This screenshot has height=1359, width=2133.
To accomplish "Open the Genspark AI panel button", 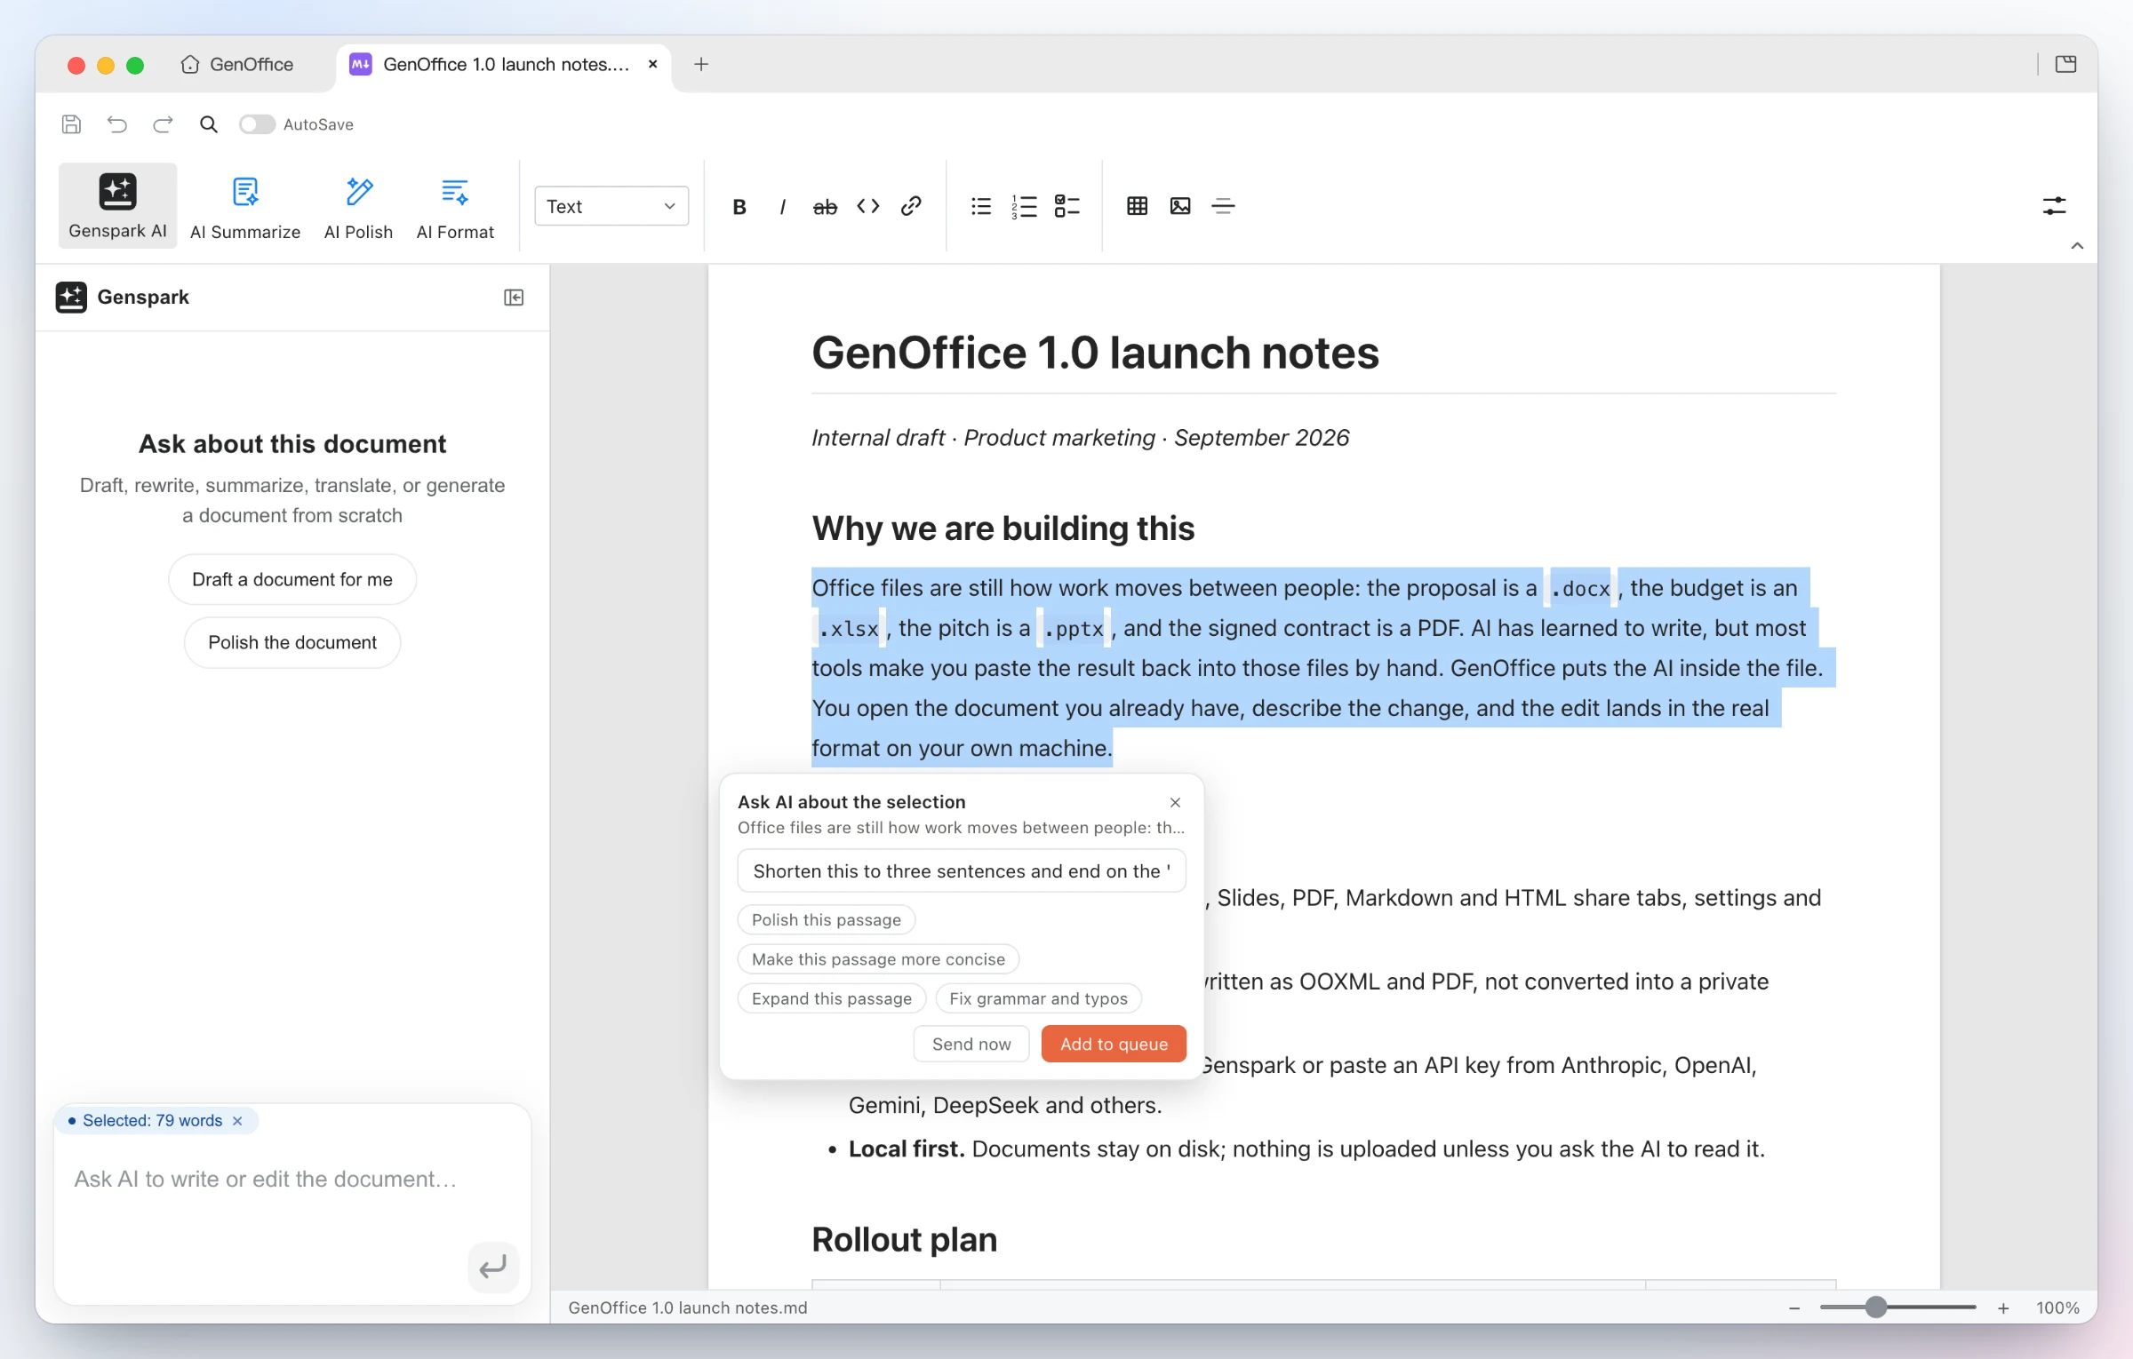I will [x=117, y=205].
